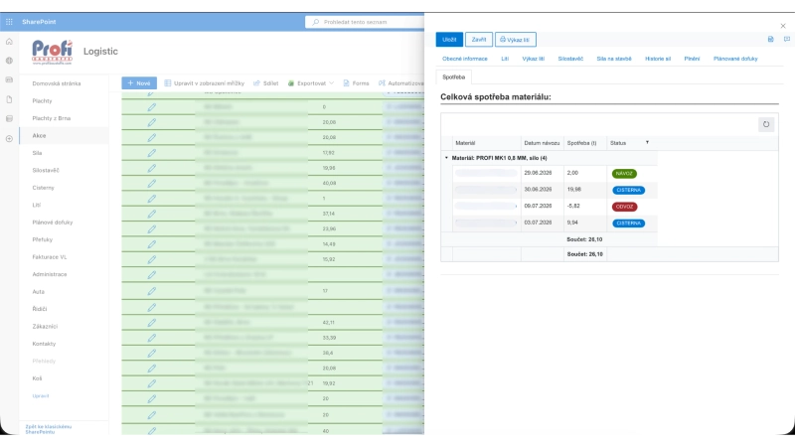Switch to Plánované dofuky tab

tap(735, 59)
